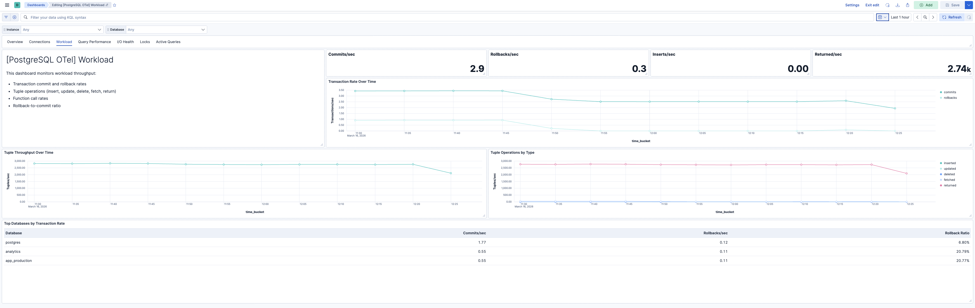This screenshot has height=308, width=975.
Task: Toggle the deleted series in Tuple Operations legend
Action: [949, 174]
